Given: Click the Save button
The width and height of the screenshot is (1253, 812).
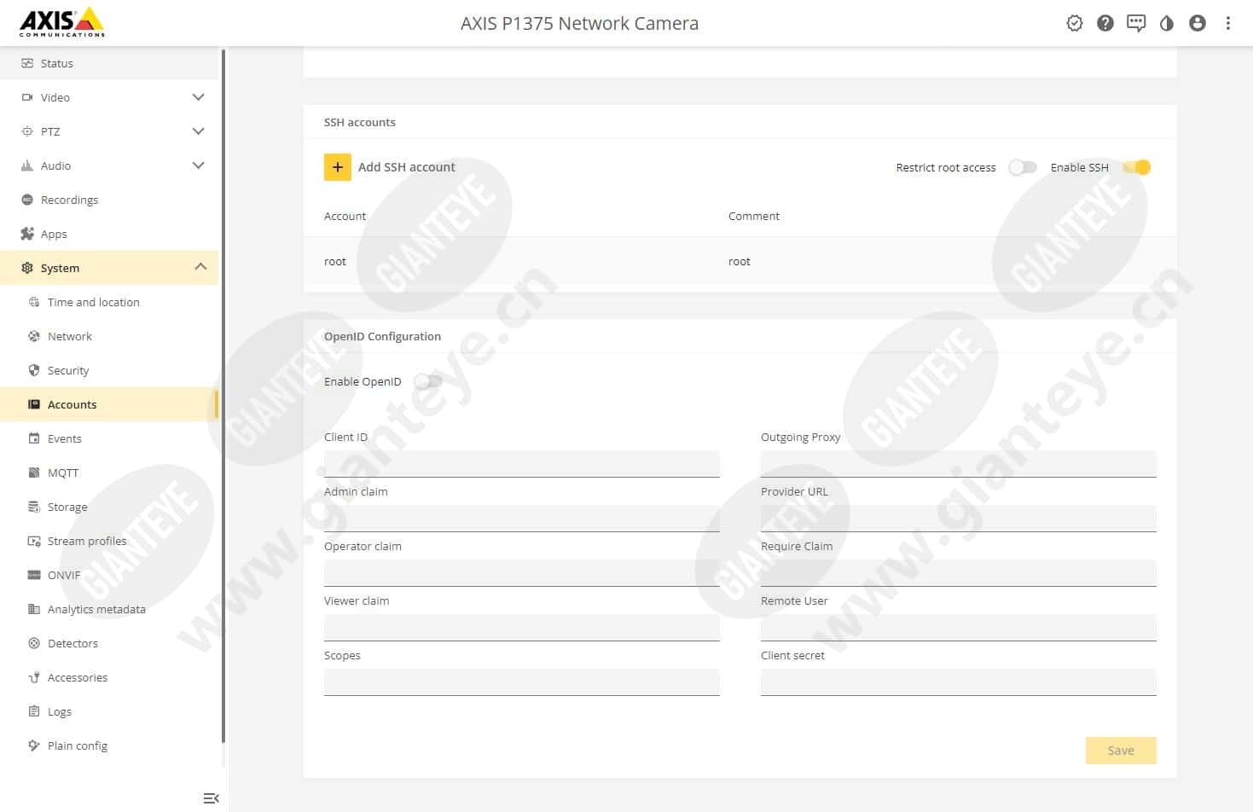Looking at the screenshot, I should point(1121,751).
